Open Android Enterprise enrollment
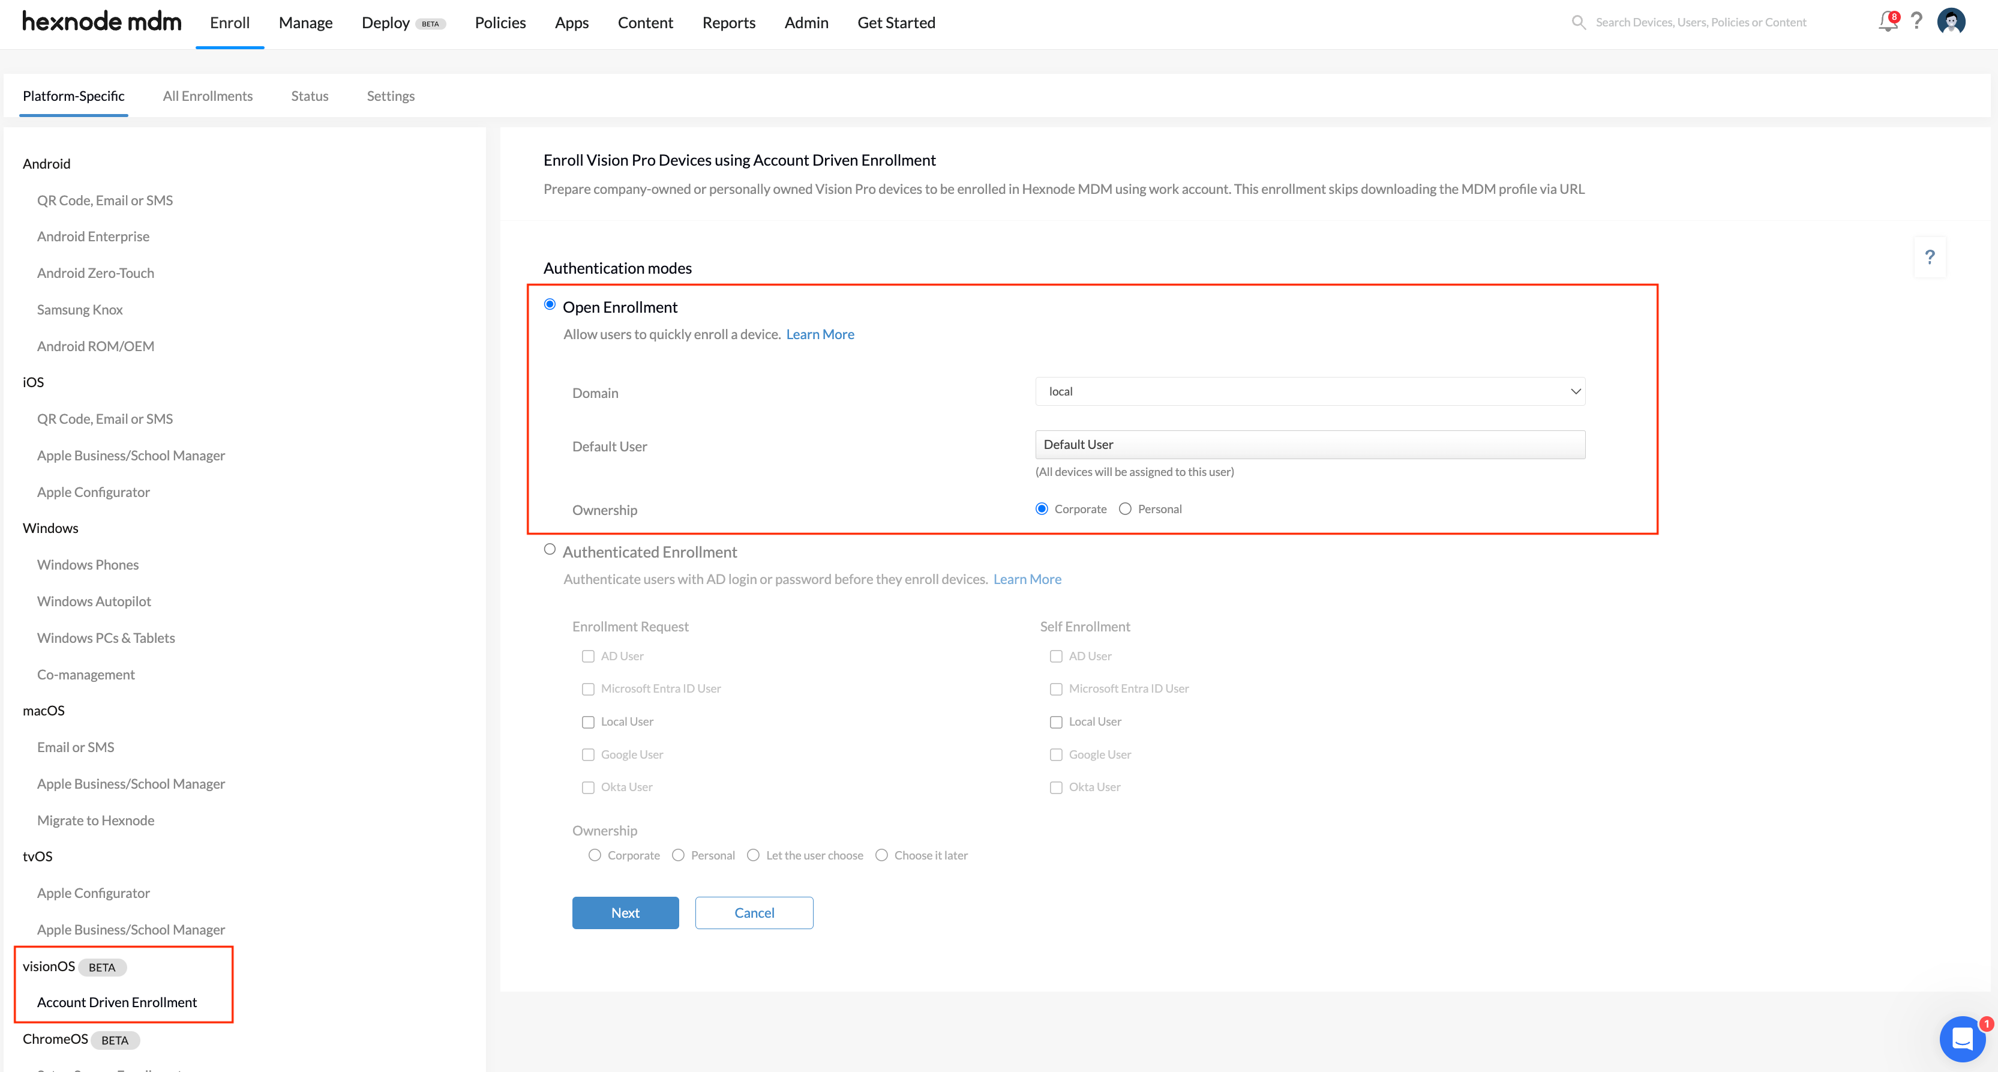Image resolution: width=1998 pixels, height=1072 pixels. [x=93, y=236]
